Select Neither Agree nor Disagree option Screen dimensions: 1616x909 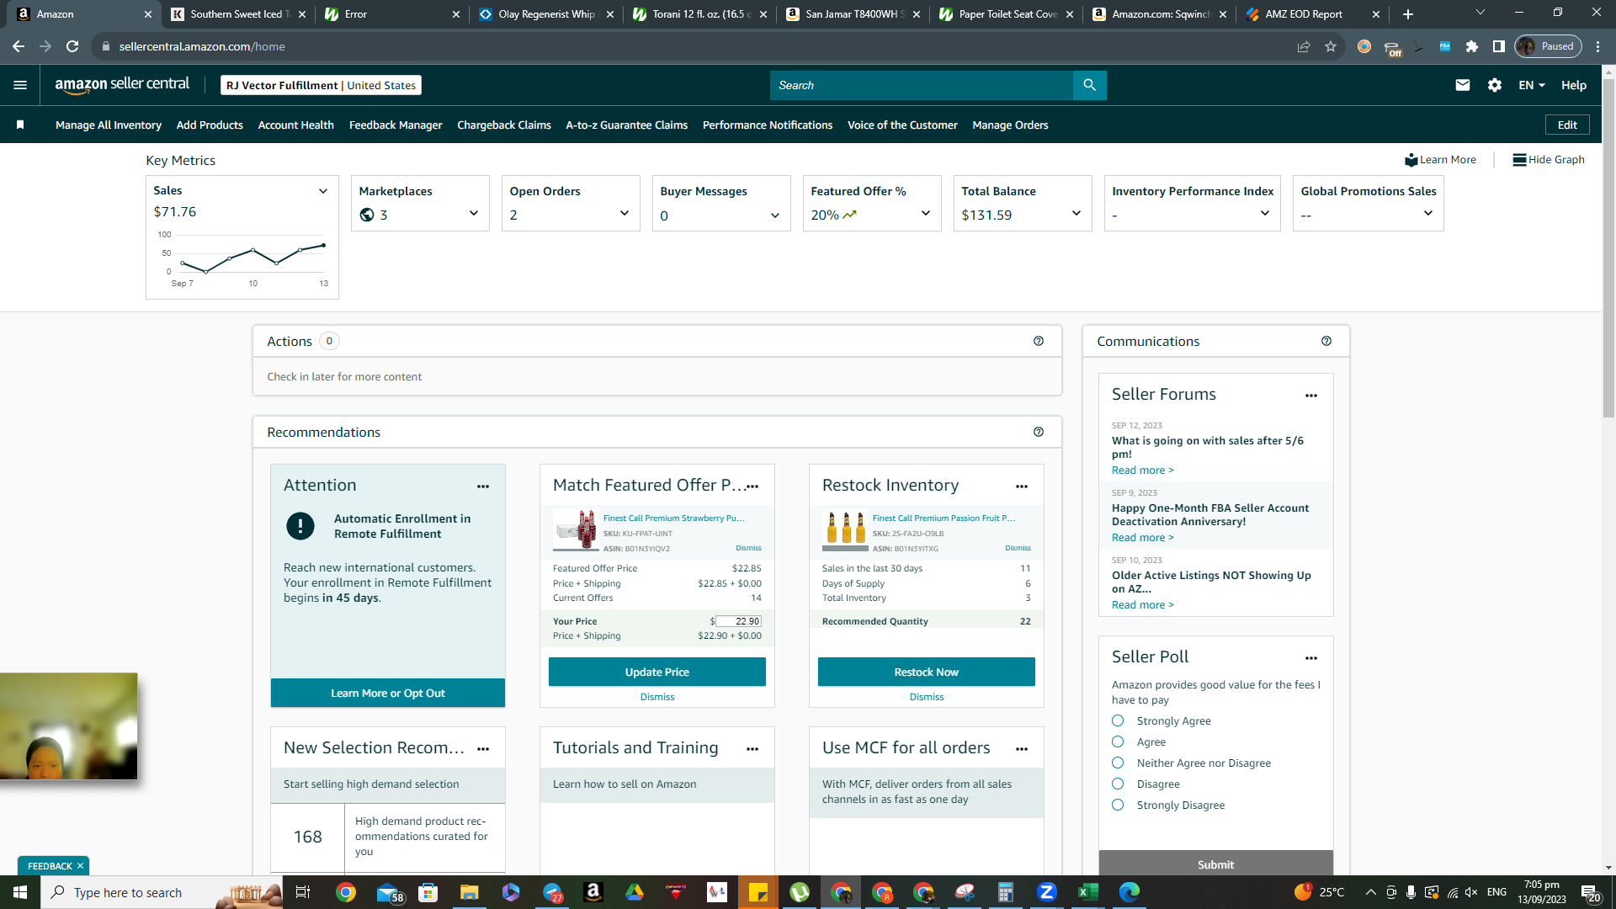pyautogui.click(x=1118, y=763)
